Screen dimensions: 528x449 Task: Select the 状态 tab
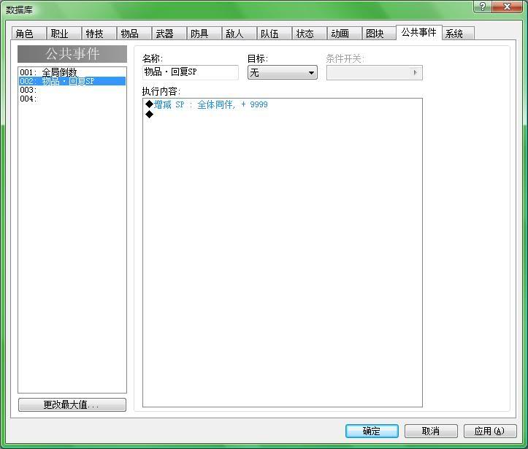click(309, 34)
